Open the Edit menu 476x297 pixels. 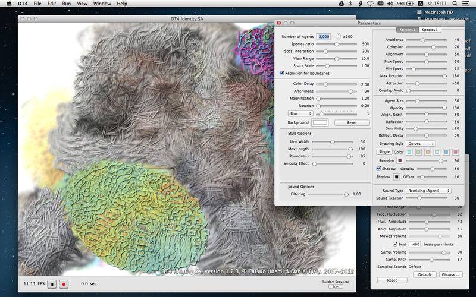click(52, 4)
